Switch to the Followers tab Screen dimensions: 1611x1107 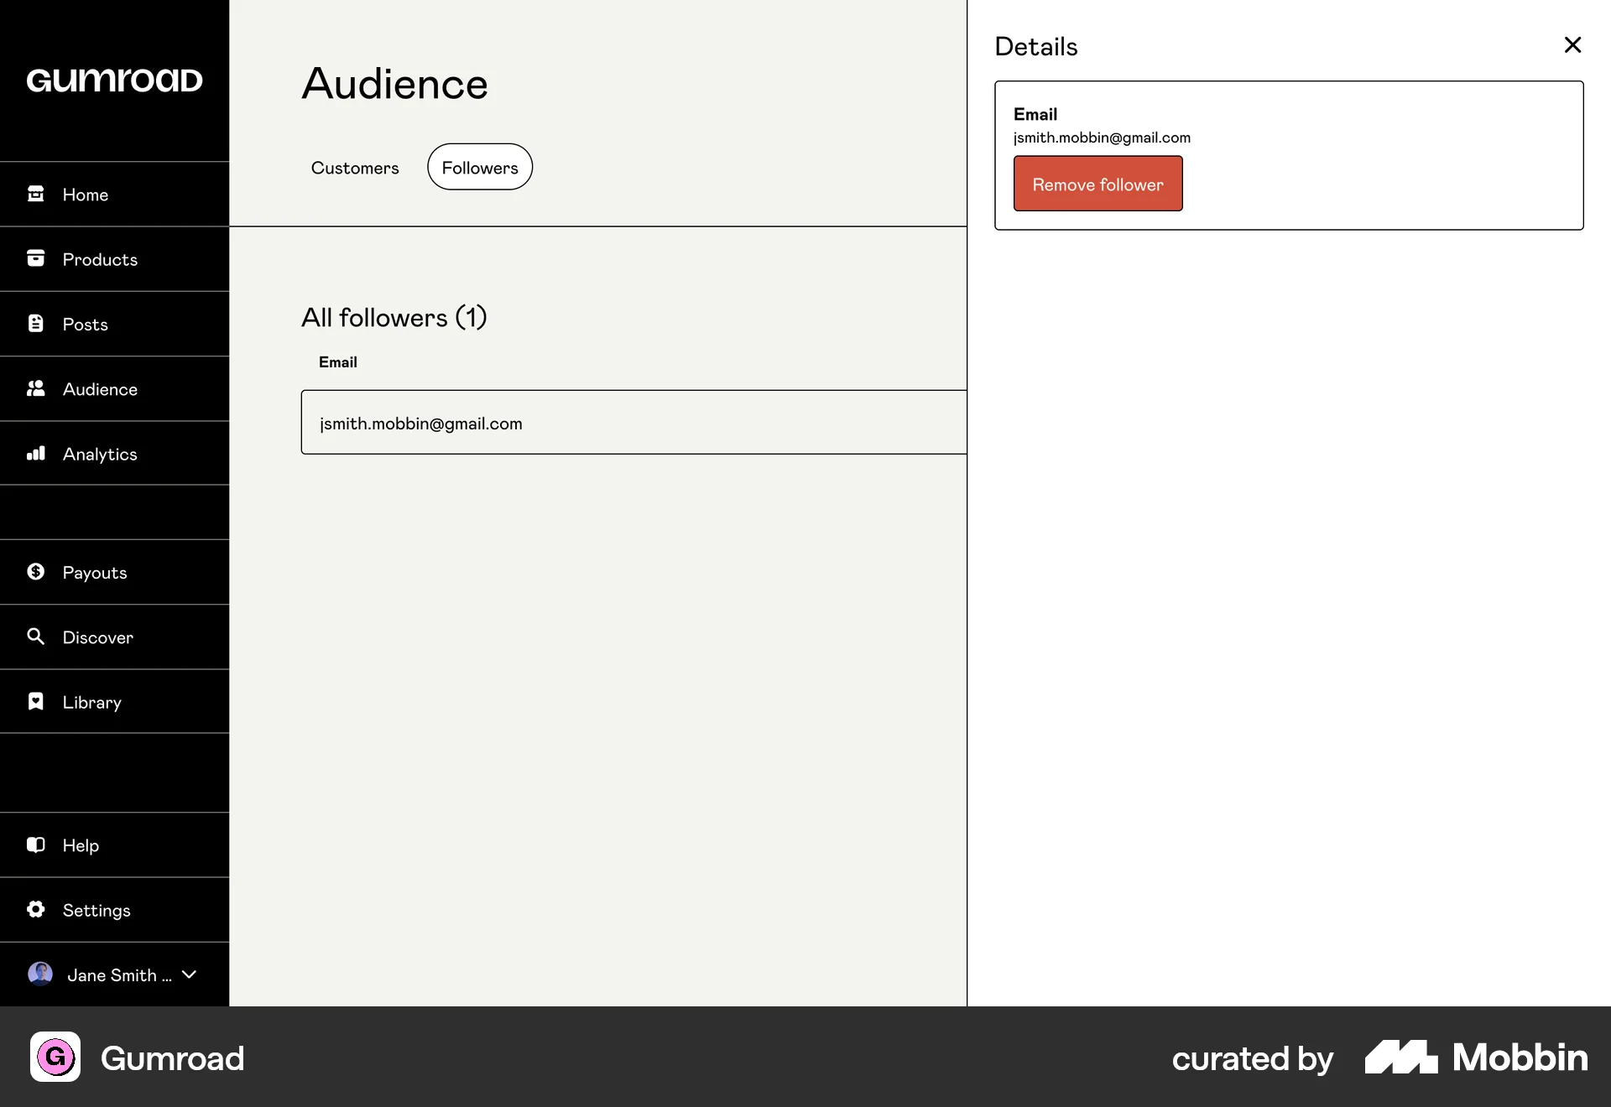479,167
